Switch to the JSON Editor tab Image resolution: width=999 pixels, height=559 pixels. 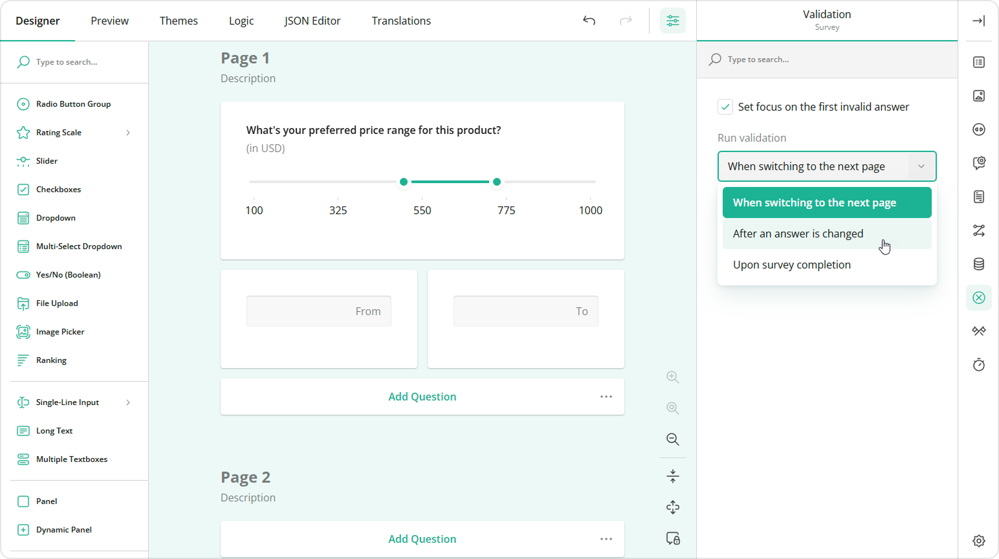[313, 20]
